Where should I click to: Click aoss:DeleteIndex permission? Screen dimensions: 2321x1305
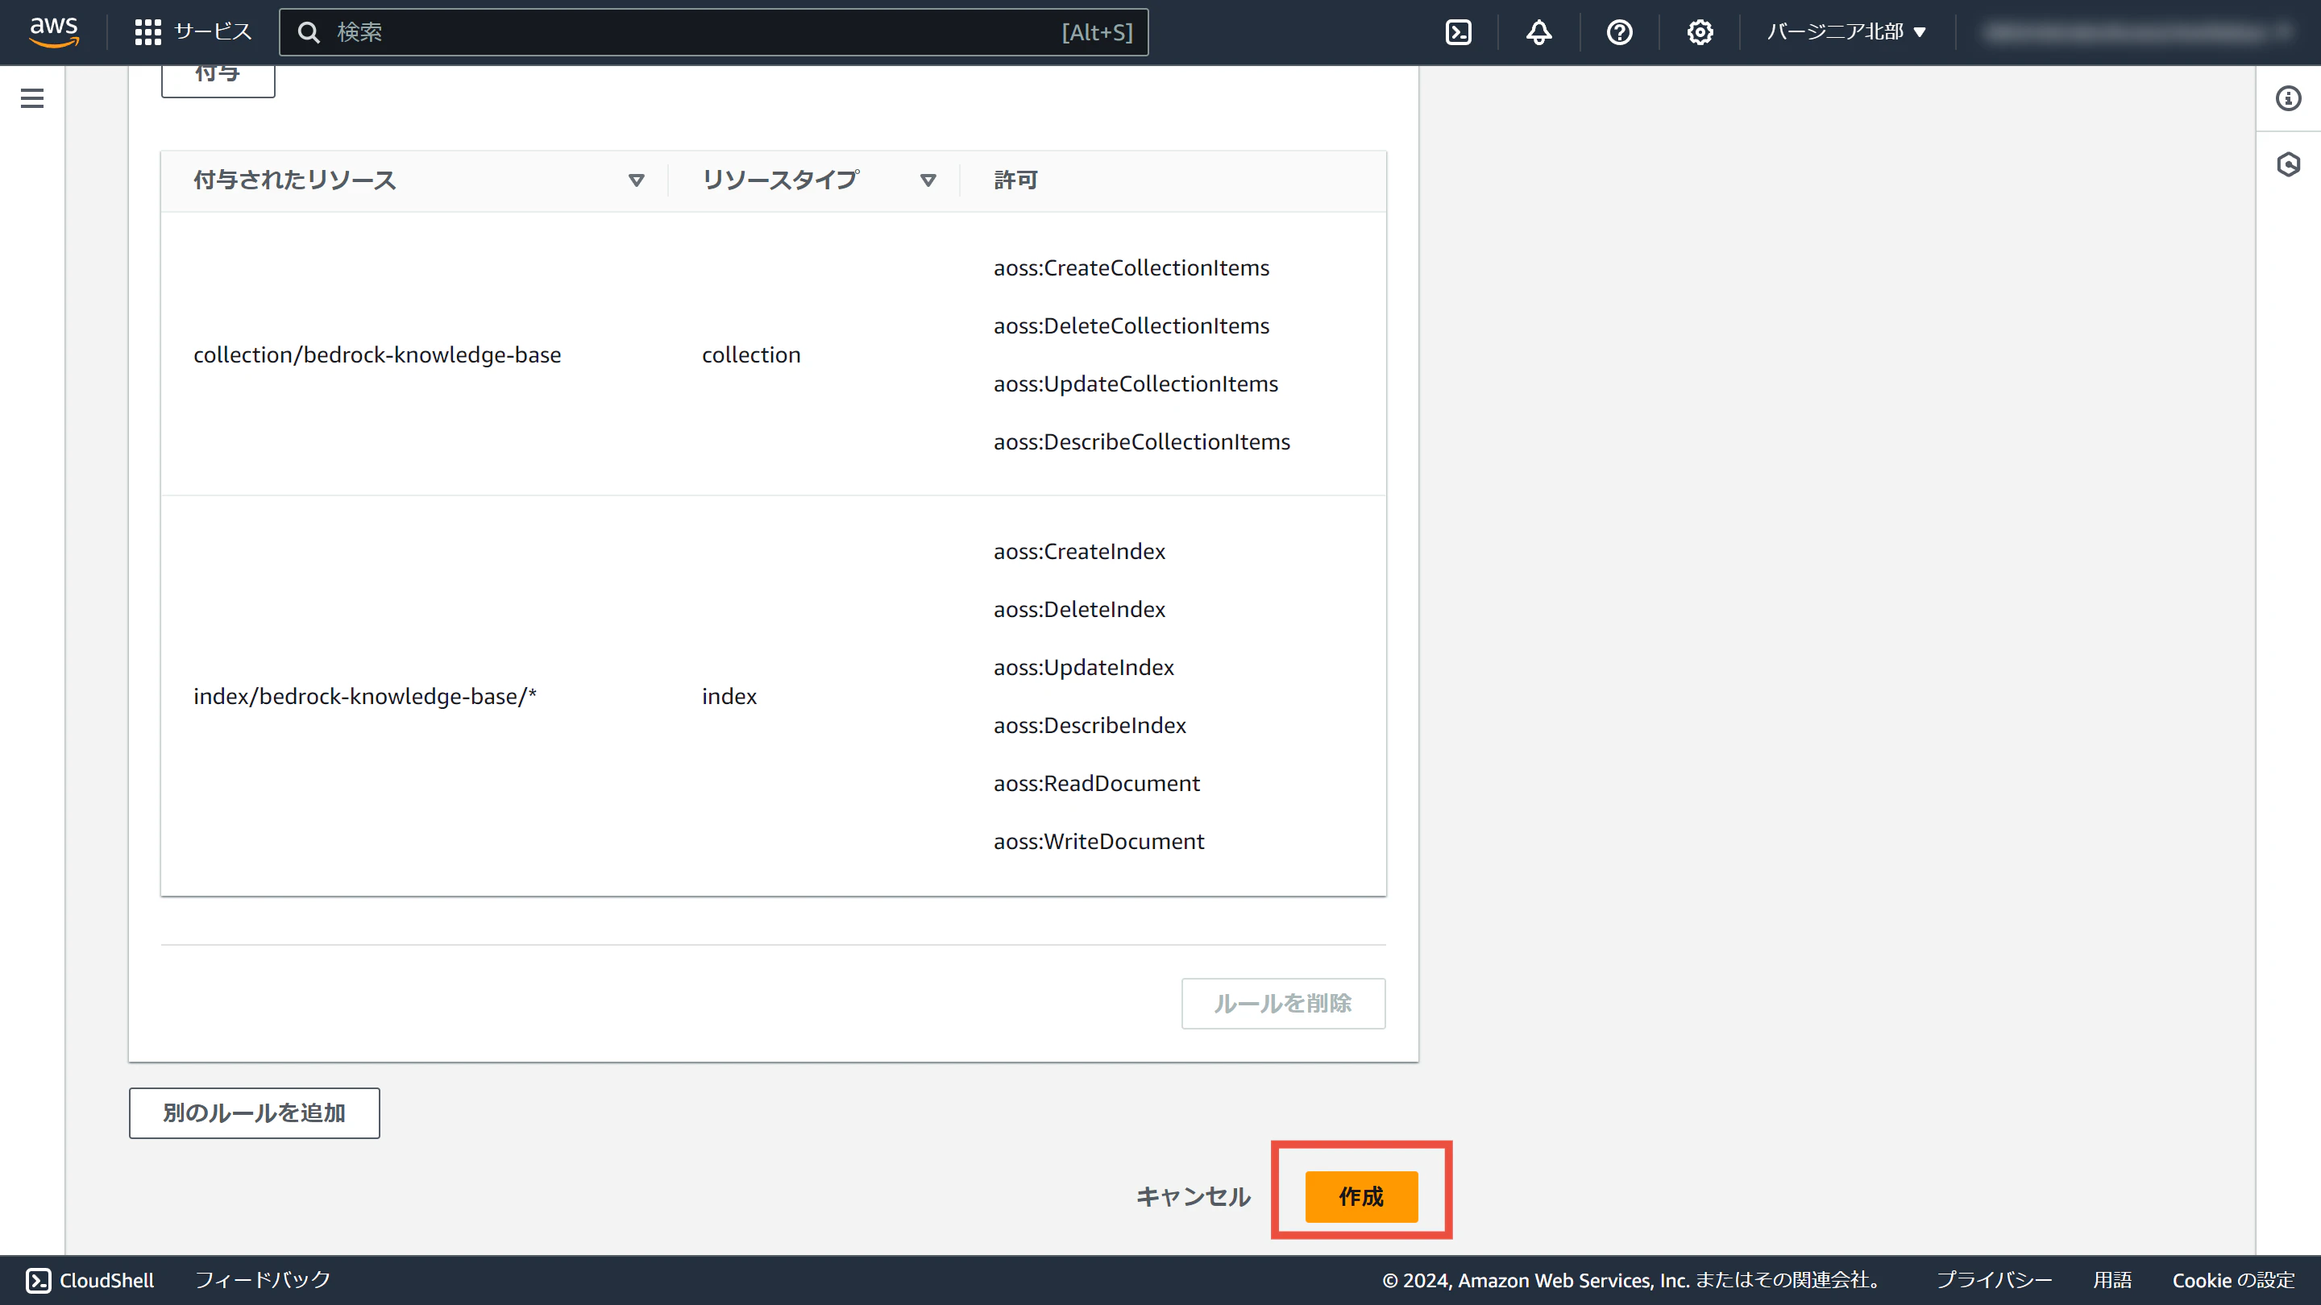[1079, 610]
